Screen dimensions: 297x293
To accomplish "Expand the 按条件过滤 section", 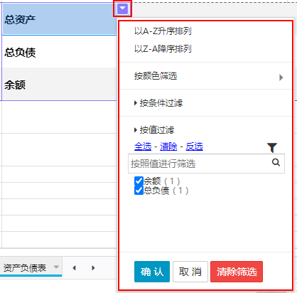I will coord(158,103).
